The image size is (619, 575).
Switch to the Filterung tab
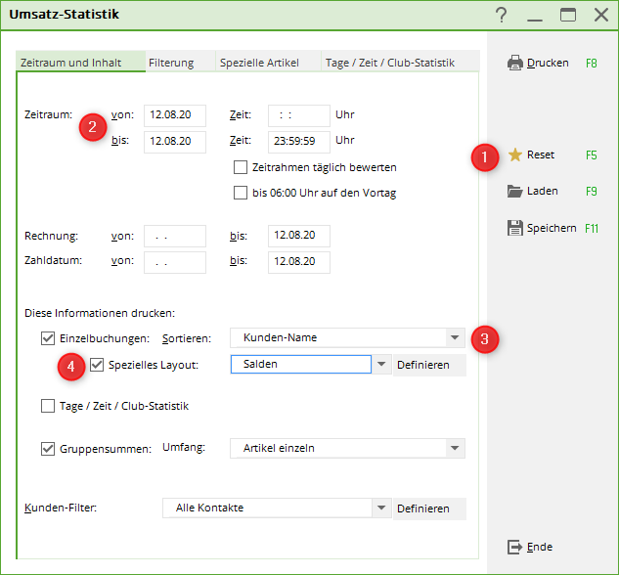(171, 63)
